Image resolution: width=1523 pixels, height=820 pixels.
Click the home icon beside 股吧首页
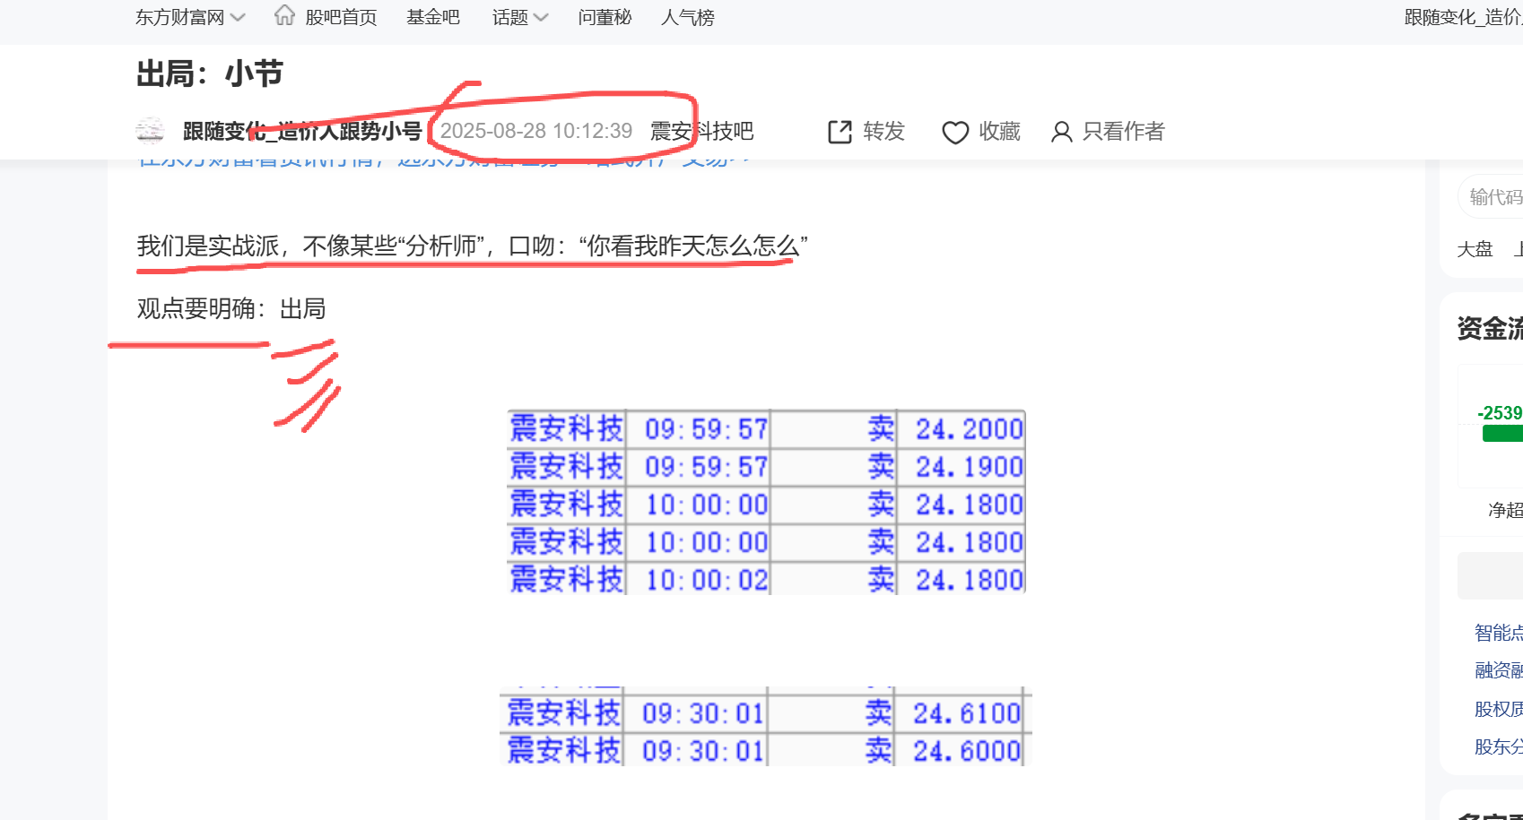284,15
